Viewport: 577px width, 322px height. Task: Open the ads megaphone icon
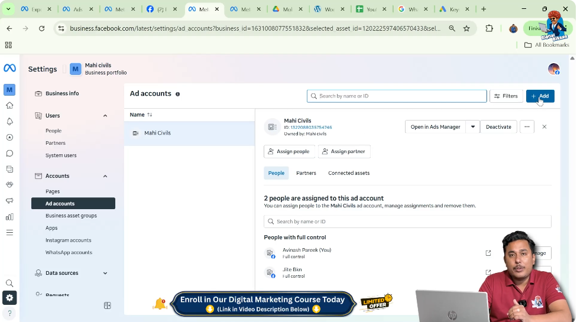pos(9,201)
